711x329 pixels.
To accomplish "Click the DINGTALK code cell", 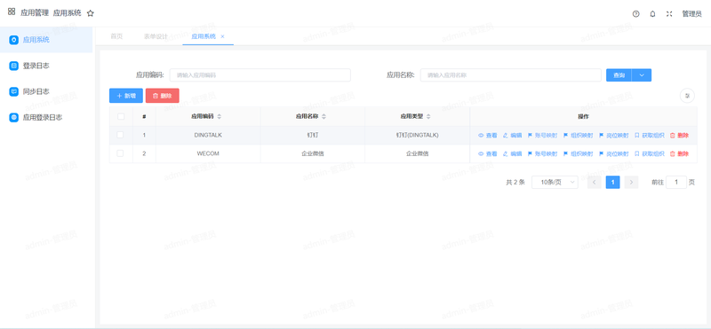I will [208, 135].
